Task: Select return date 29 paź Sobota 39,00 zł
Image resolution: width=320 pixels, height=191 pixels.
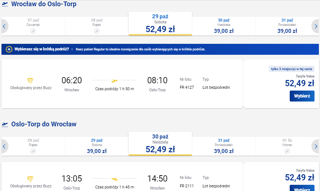Action: (x=97, y=146)
